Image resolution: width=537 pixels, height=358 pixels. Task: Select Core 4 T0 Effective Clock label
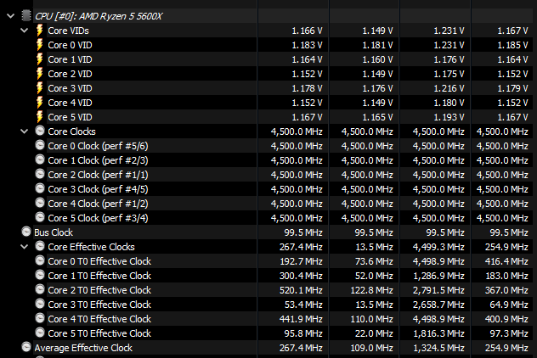tap(99, 319)
